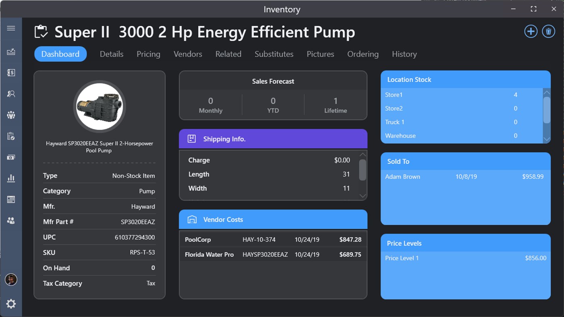Open the dollar ledger sidebar icon
The height and width of the screenshot is (317, 564).
coord(11,73)
